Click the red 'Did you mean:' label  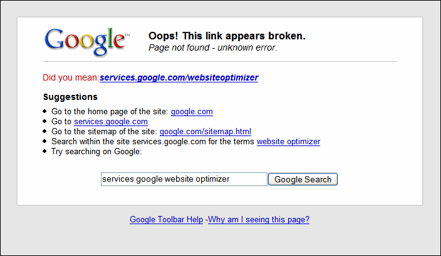[x=71, y=78]
